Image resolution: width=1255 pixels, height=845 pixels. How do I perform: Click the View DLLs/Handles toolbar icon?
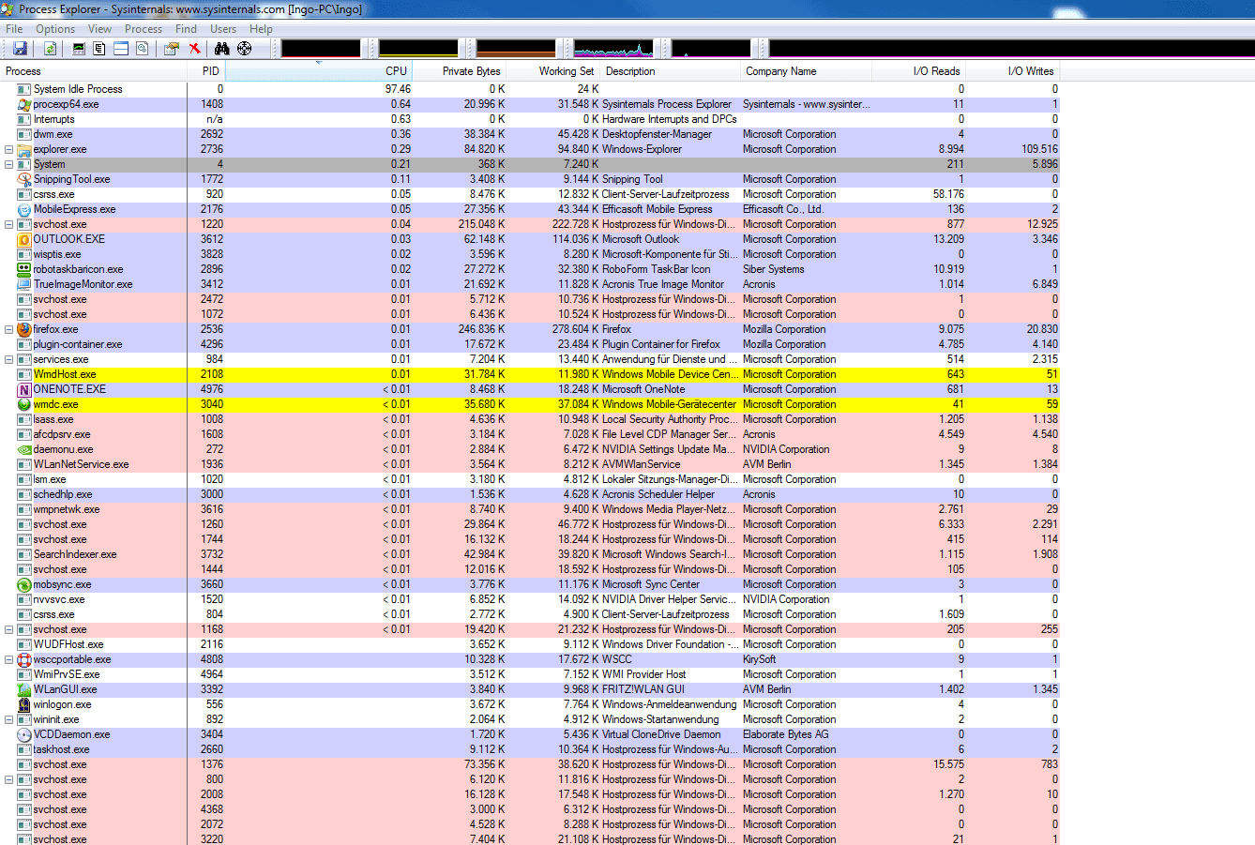point(143,49)
